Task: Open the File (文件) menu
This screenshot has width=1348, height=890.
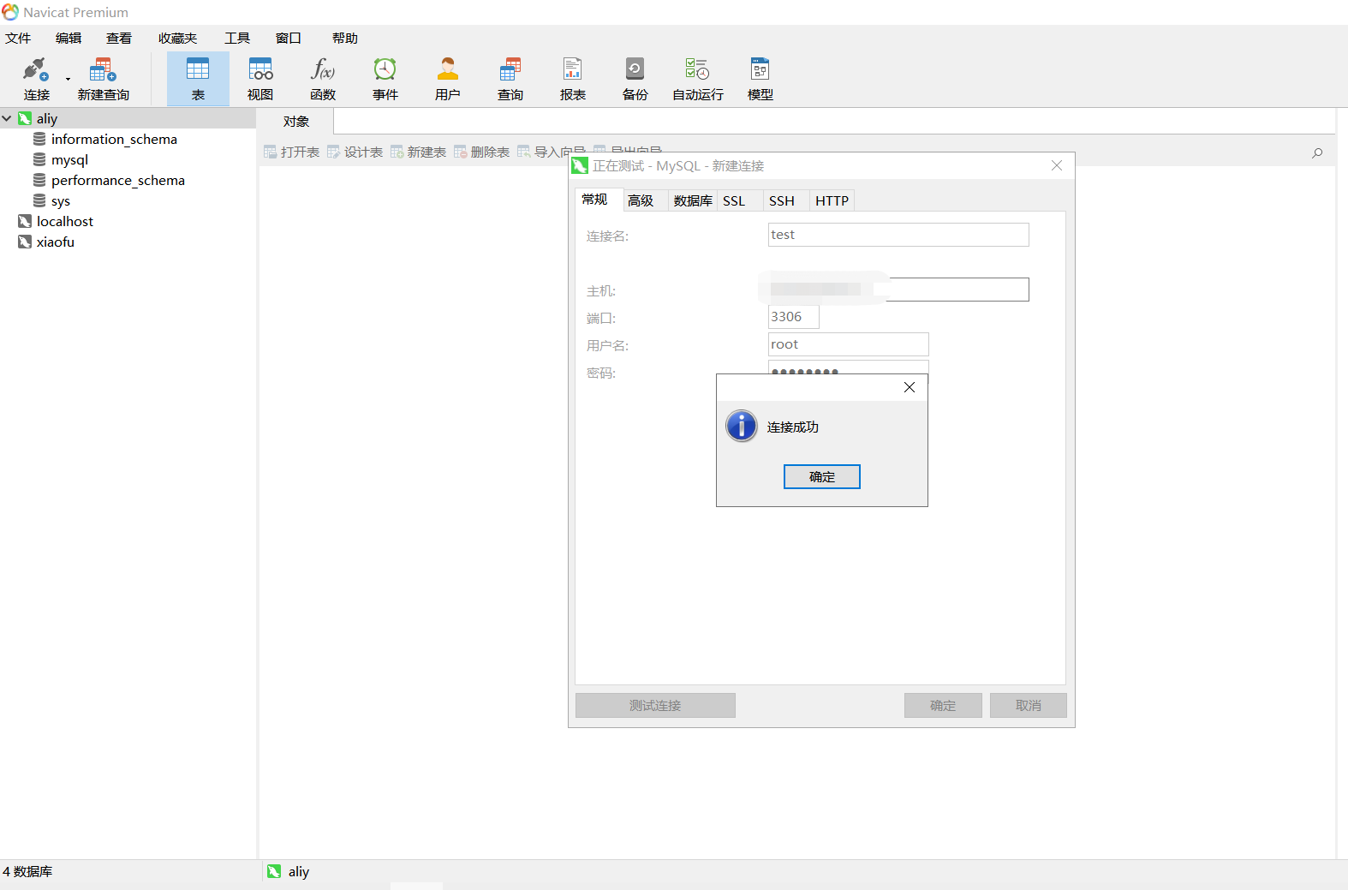Action: coord(18,39)
